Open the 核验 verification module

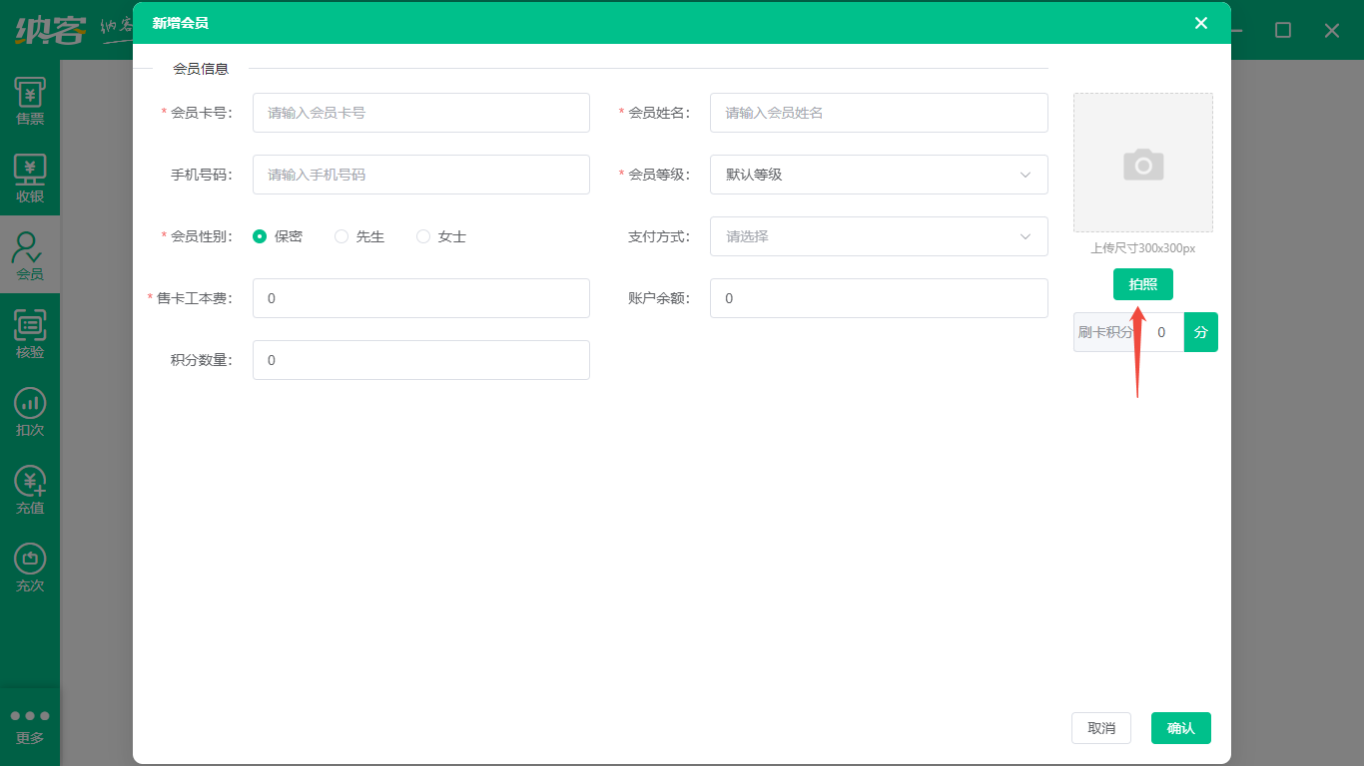29,331
